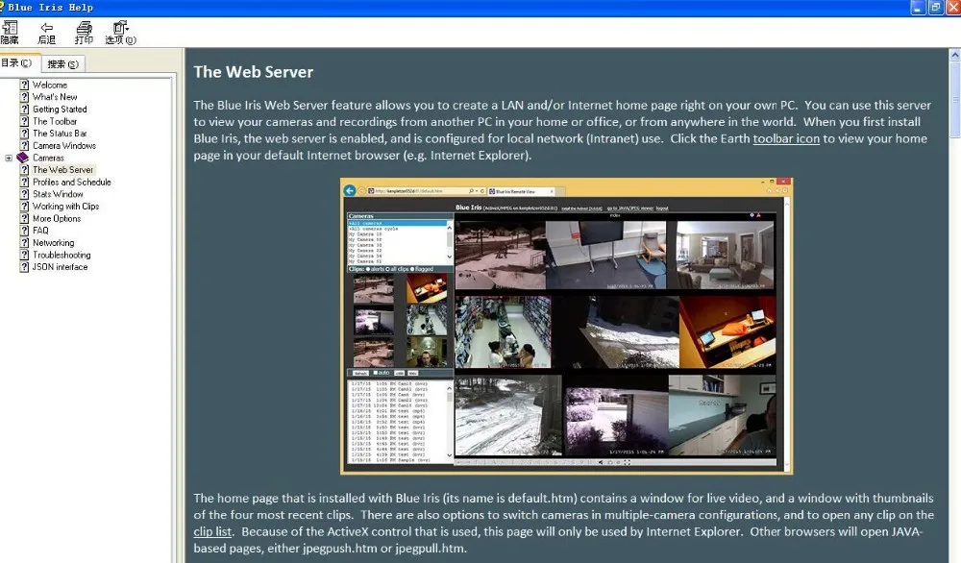
Task: Open the Working with Clips topic
Action: [65, 207]
